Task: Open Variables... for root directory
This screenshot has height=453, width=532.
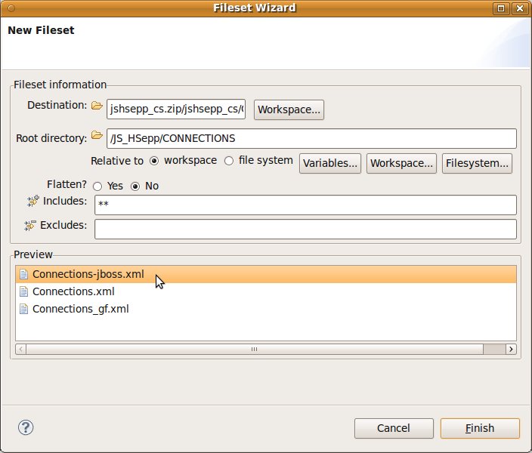Action: (330, 163)
